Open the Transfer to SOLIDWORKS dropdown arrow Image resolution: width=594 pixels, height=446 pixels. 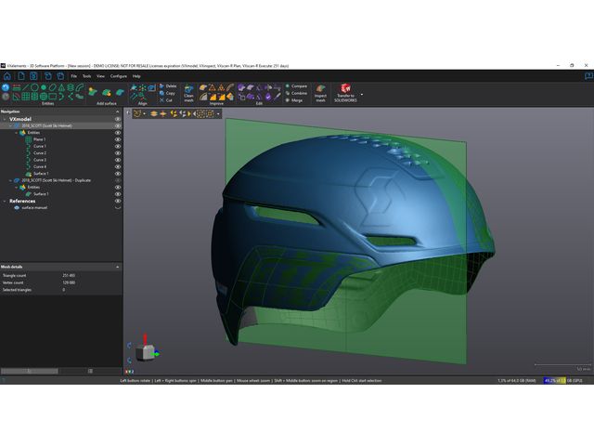click(361, 94)
